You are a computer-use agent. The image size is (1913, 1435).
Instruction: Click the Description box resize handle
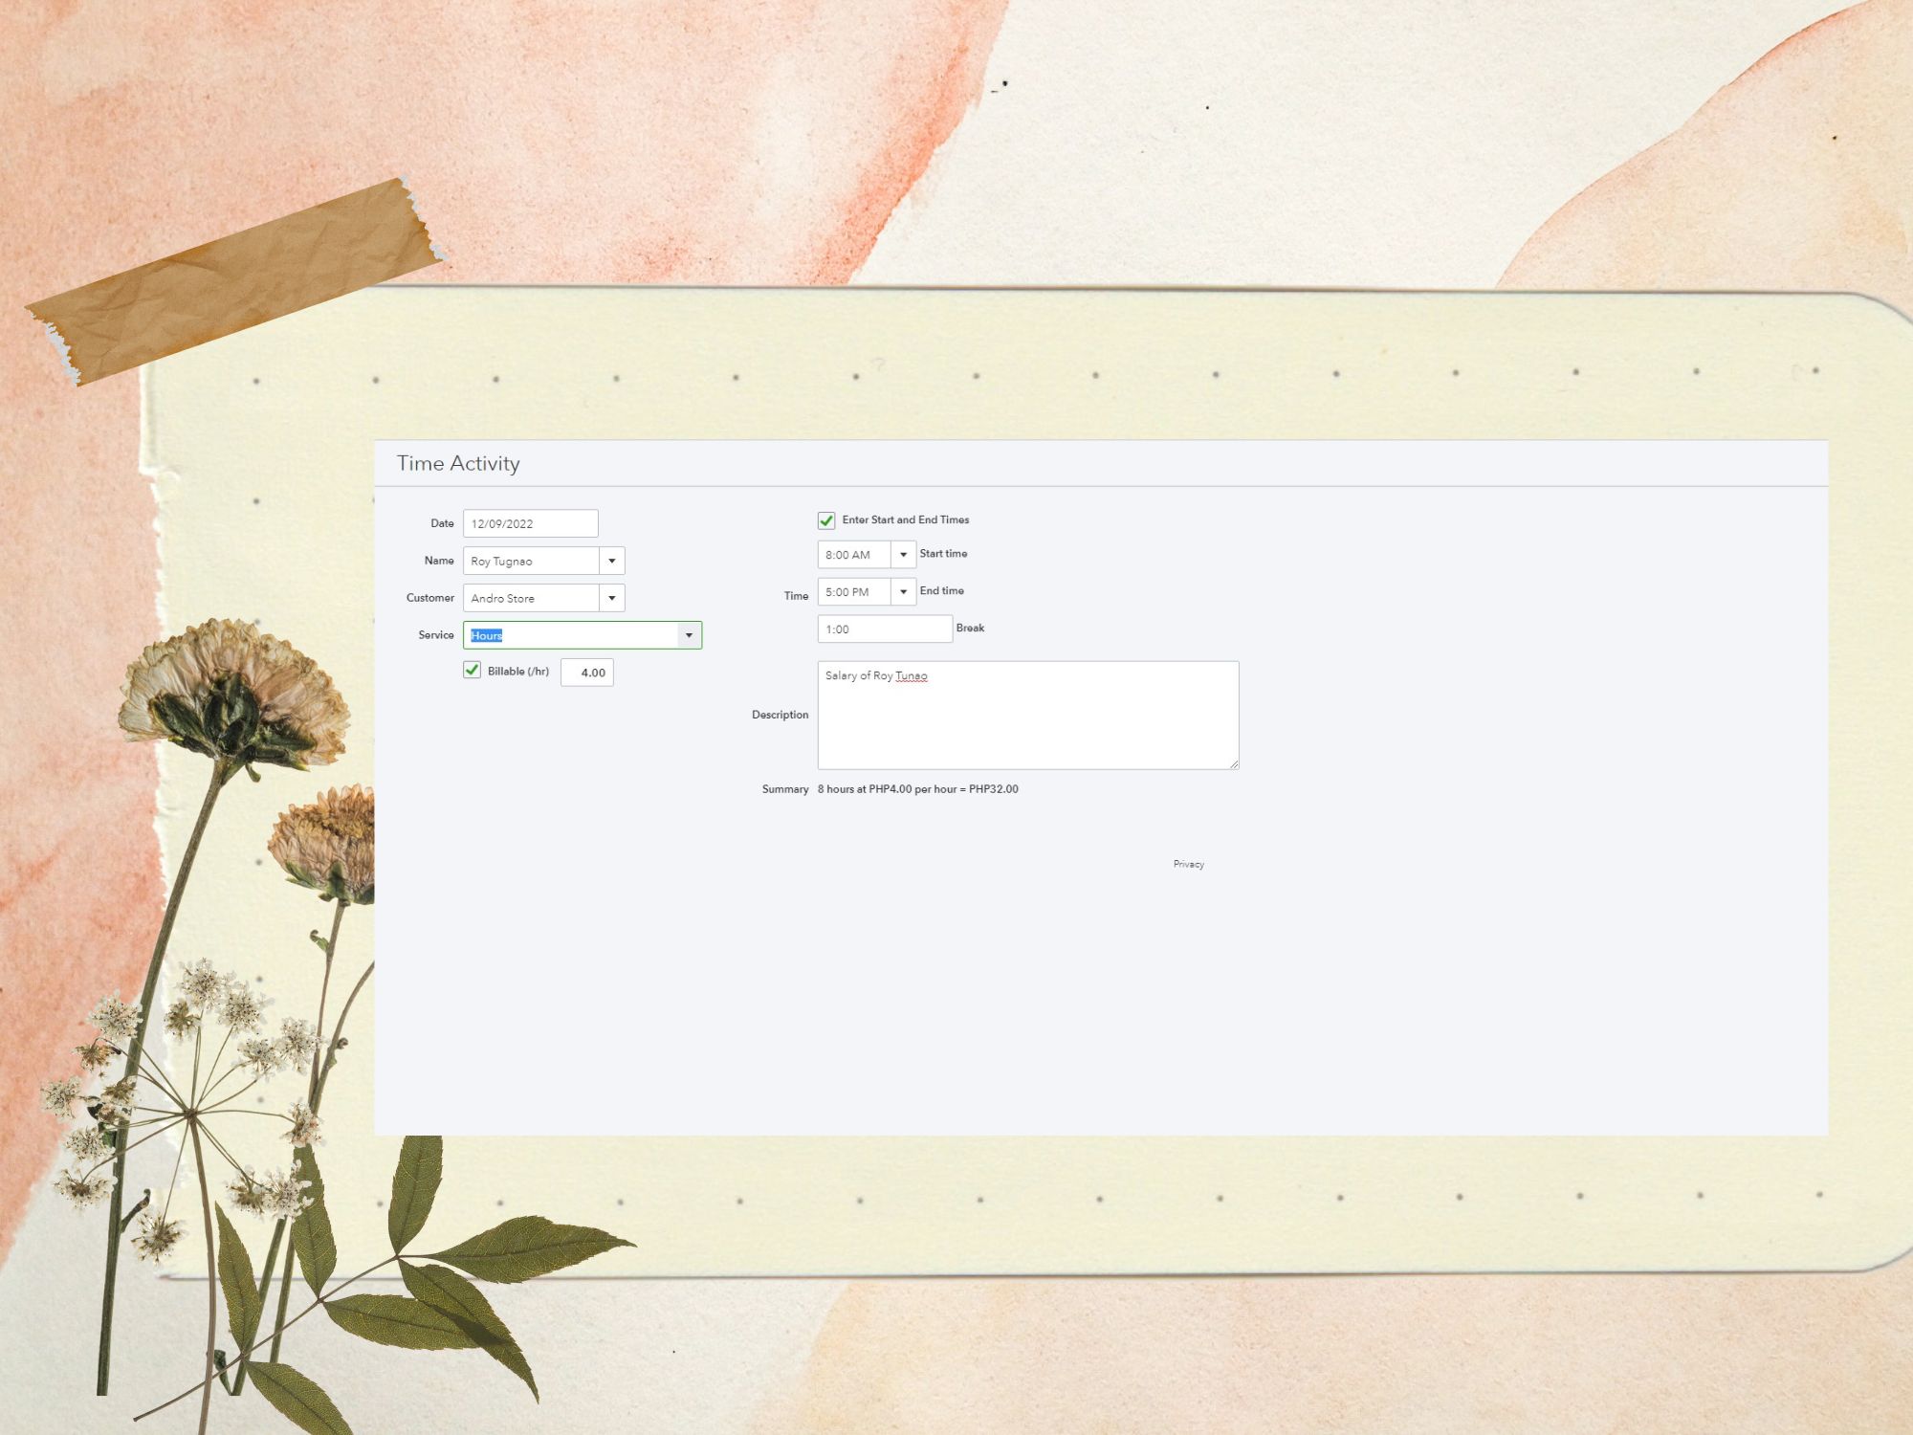point(1234,763)
